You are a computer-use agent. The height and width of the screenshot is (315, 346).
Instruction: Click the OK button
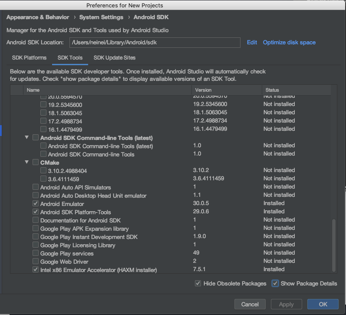(323, 304)
